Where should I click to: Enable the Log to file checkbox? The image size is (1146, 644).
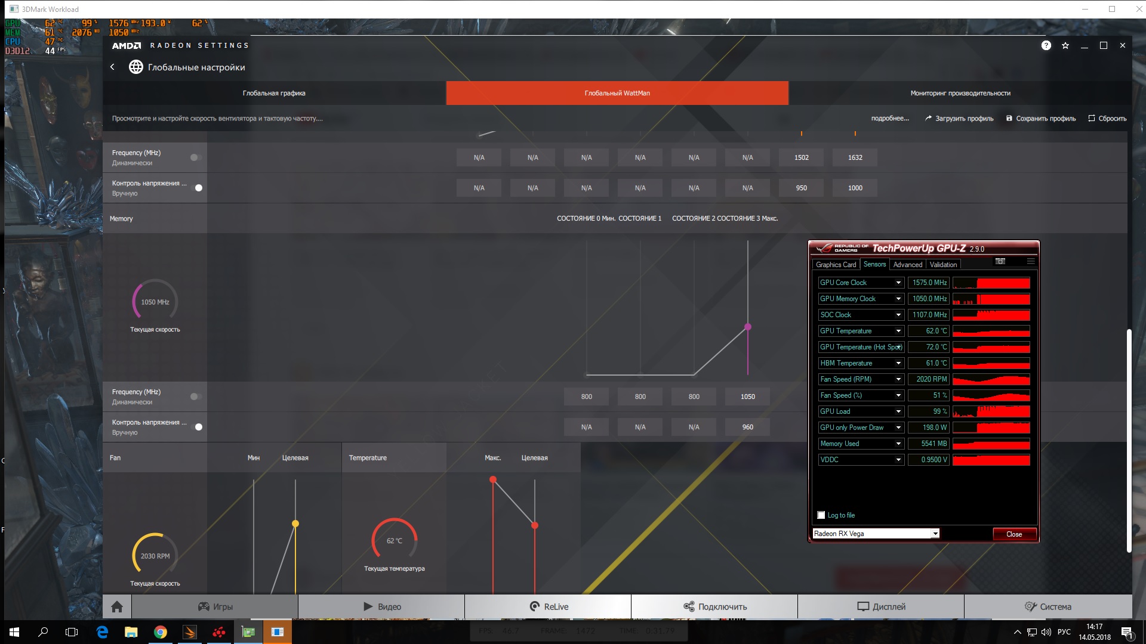click(x=821, y=515)
